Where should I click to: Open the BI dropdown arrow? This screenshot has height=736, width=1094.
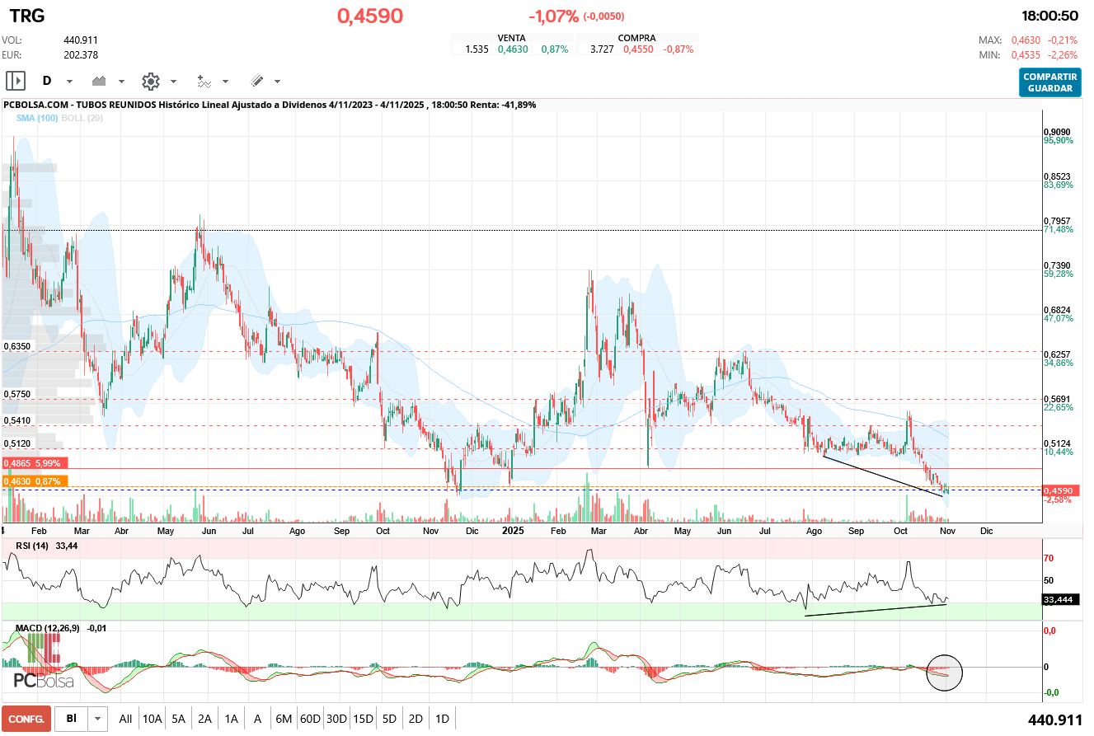[x=98, y=719]
